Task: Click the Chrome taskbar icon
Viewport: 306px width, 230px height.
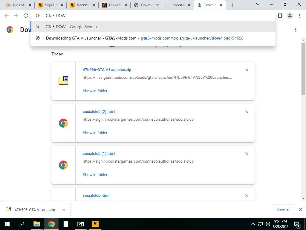Action: (51, 224)
